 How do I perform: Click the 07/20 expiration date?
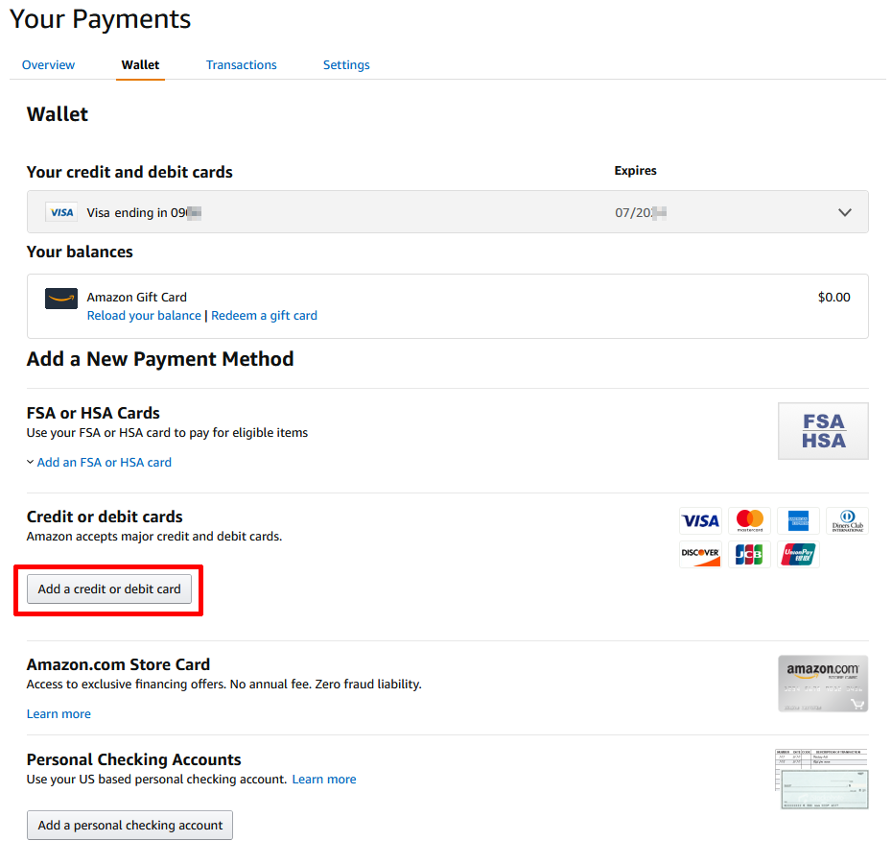click(640, 212)
